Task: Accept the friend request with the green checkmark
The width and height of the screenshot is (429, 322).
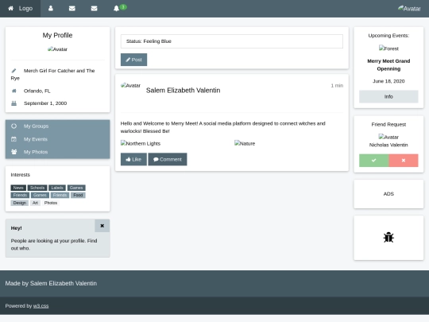Action: pyautogui.click(x=373, y=161)
